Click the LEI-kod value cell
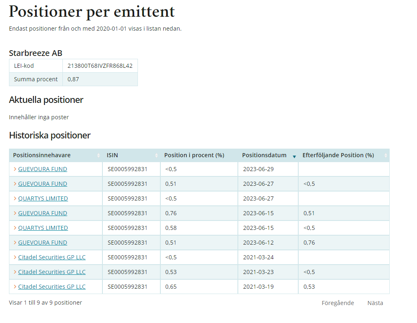This screenshot has height=323, width=417. (x=100, y=66)
